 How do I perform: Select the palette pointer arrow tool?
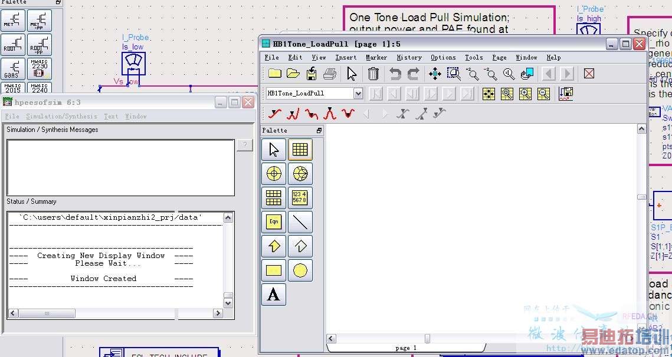273,150
